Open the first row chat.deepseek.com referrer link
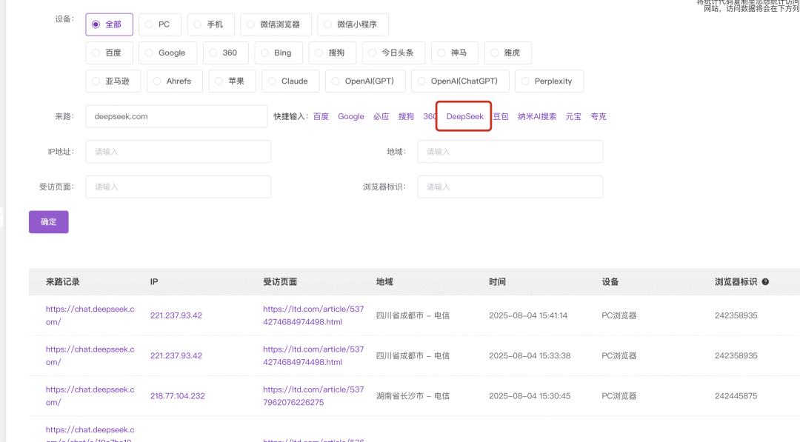This screenshot has width=800, height=442. point(90,315)
